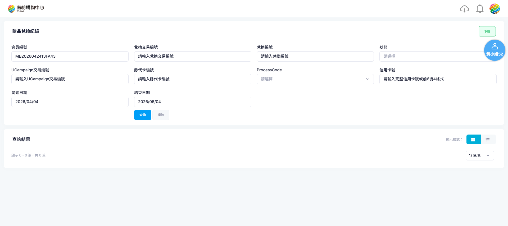Click the 贈品兌換紀錄 heading
The width and height of the screenshot is (508, 226).
pyautogui.click(x=26, y=31)
